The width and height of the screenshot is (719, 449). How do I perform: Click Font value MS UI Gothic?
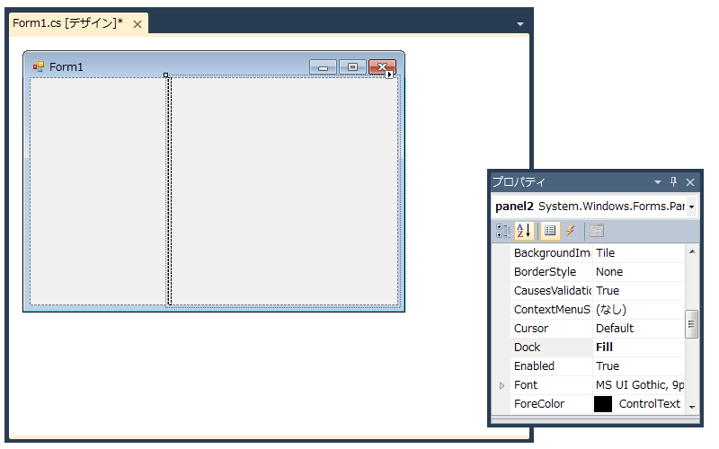640,385
